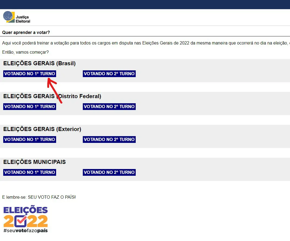Click 'ELEIÇÕES GERAIS (Exterior)' section title

(42, 129)
